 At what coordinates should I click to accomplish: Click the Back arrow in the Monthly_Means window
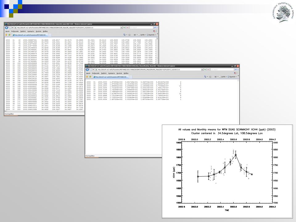tap(87, 69)
